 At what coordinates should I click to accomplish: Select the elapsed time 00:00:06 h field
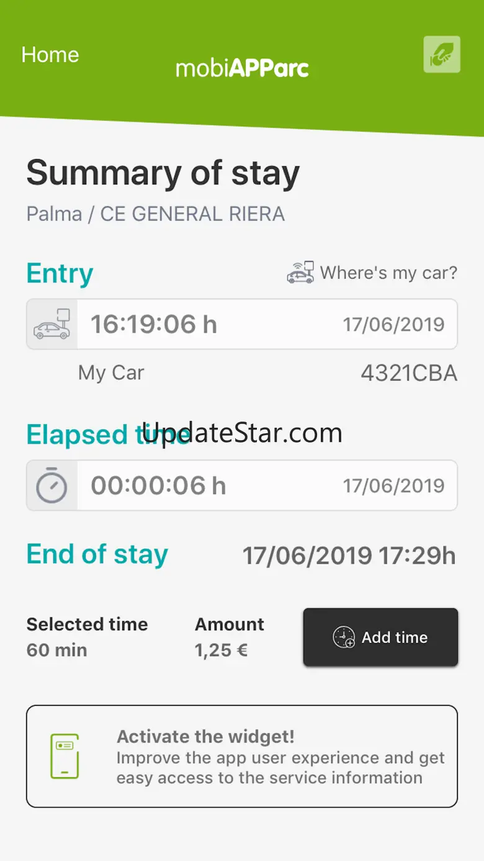click(158, 485)
